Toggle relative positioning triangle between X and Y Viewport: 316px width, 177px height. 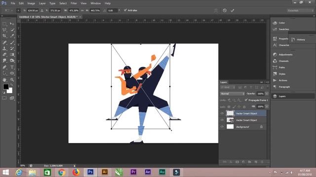[x=42, y=10]
